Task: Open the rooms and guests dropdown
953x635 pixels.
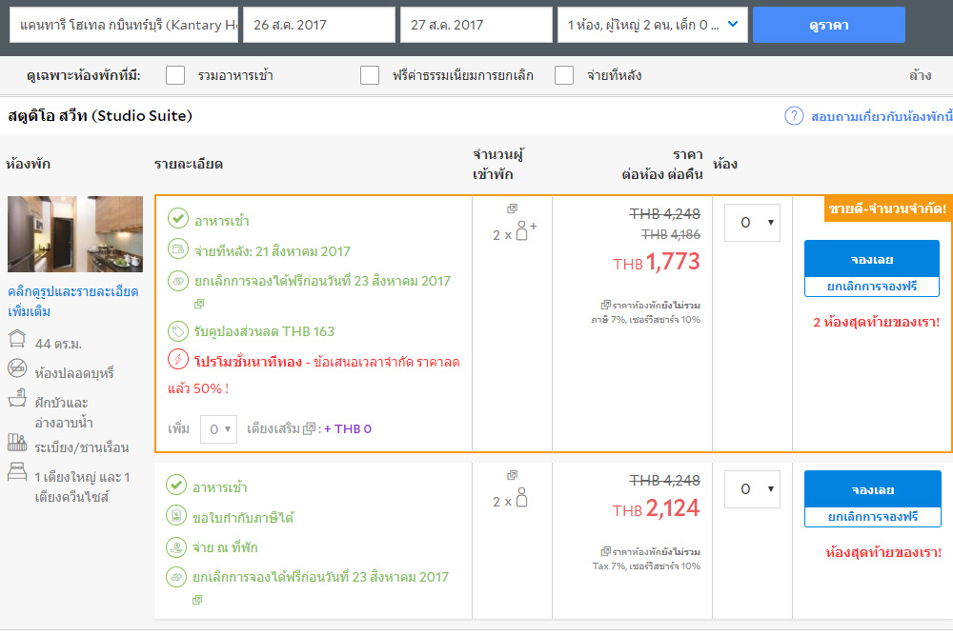Action: [x=652, y=25]
